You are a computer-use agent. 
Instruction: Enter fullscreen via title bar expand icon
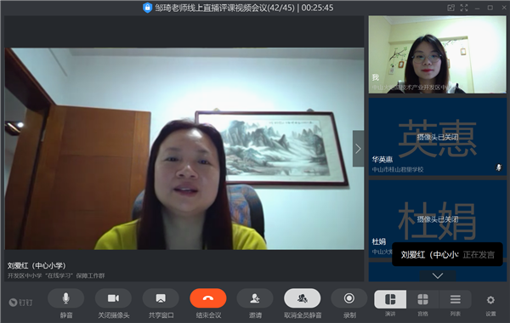[464, 8]
